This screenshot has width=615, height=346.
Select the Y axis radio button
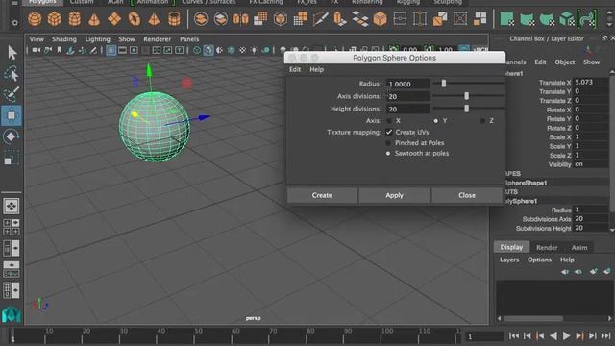(435, 121)
